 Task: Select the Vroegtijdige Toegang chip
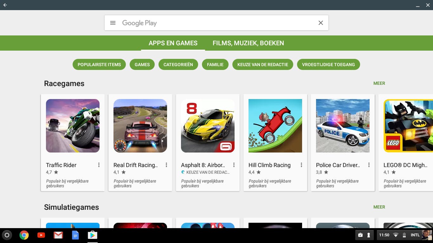click(x=328, y=65)
